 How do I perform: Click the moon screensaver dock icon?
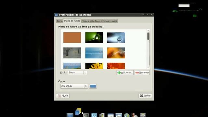click(x=102, y=115)
